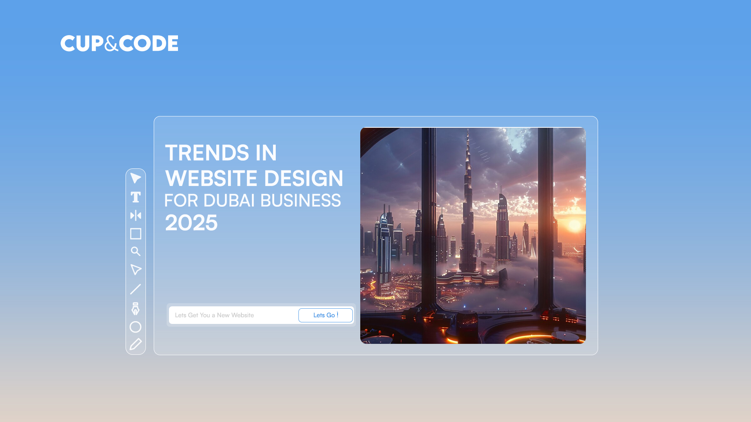This screenshot has width=751, height=422.
Task: Click the WEBSITE DESIGN title text
Action: [254, 178]
